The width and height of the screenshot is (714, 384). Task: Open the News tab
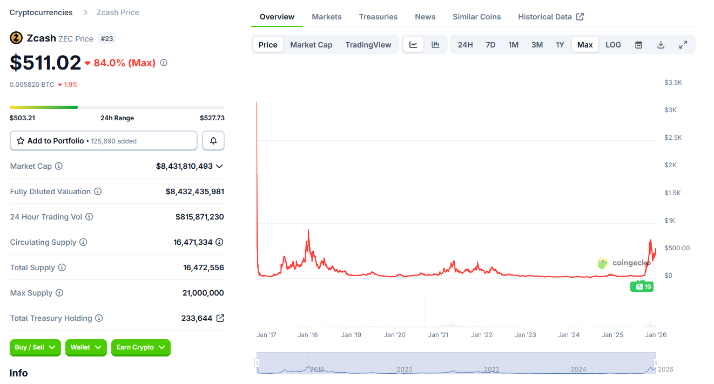coord(425,17)
